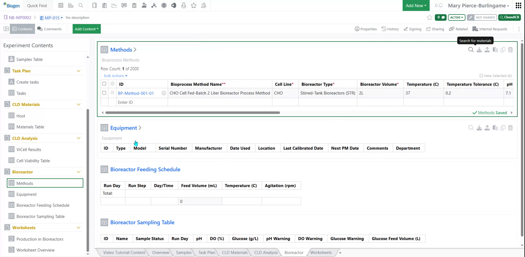525x257 pixels.
Task: Open the ACTIVE status dropdown
Action: pyautogui.click(x=456, y=17)
